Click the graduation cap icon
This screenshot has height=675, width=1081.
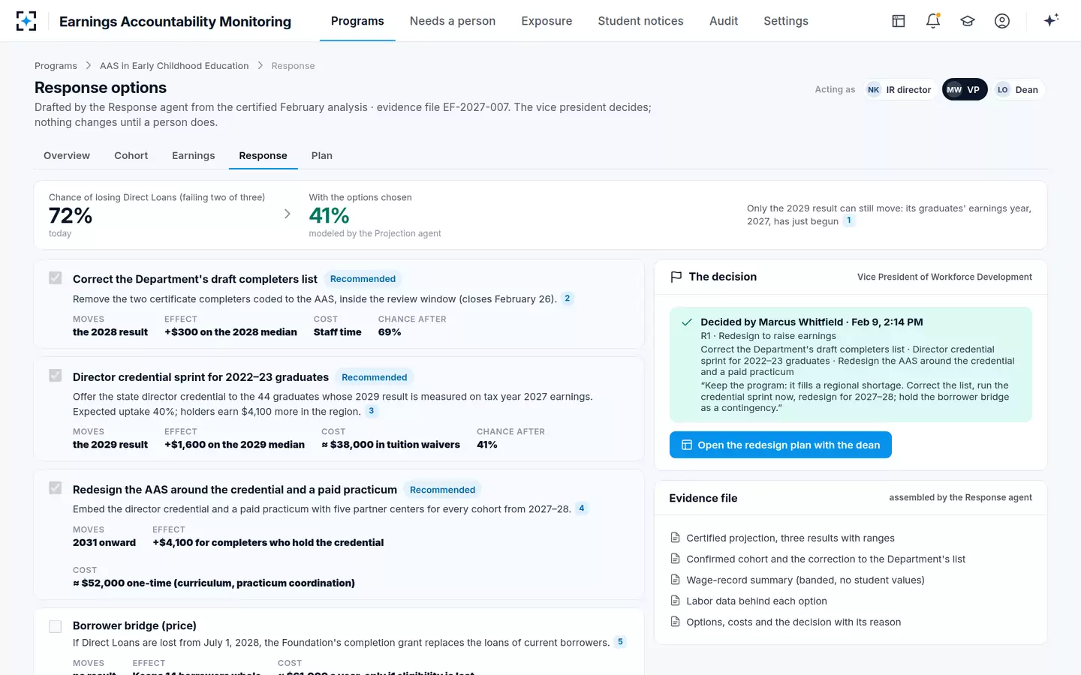(x=968, y=21)
